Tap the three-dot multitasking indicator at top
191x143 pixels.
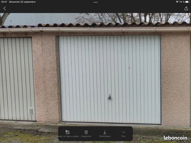click(x=95, y=2)
